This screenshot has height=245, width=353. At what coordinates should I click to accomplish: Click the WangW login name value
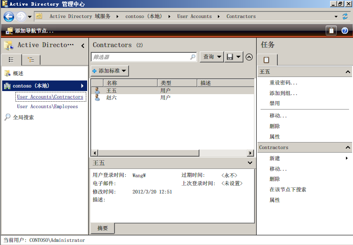click(x=139, y=175)
